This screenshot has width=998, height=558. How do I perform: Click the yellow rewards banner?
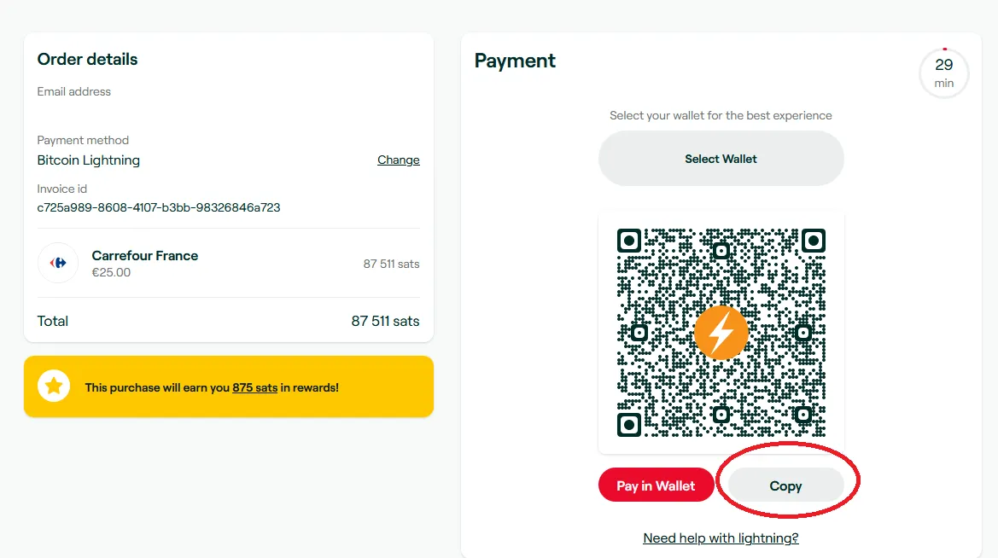(x=229, y=387)
